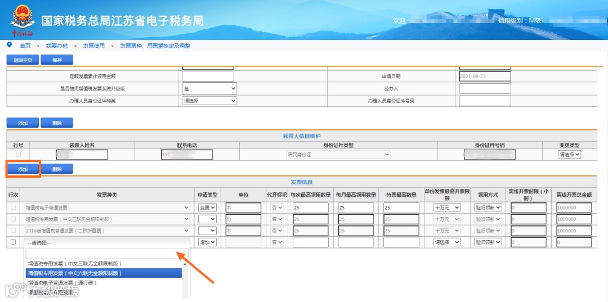
Task: Click the 定额发票累计领用金额 input field
Action: 208,76
